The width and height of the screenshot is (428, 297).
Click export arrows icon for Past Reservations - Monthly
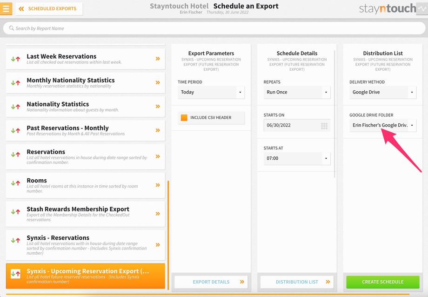coord(15,131)
